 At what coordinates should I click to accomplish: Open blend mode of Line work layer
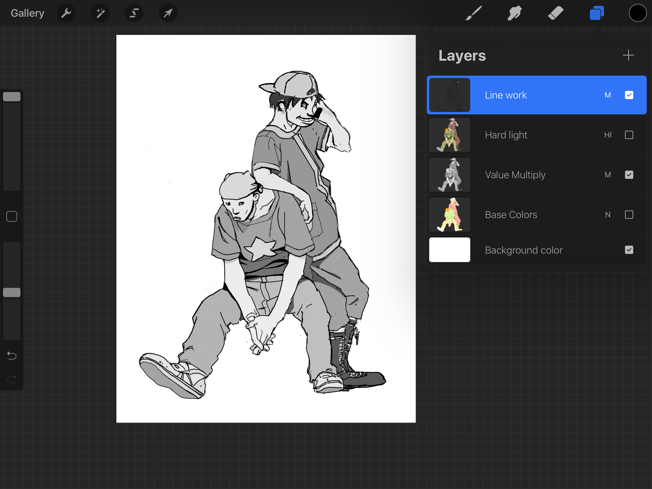tap(607, 95)
